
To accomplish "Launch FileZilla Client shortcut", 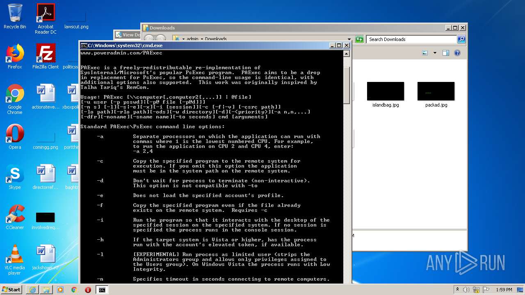I will pyautogui.click(x=46, y=57).
